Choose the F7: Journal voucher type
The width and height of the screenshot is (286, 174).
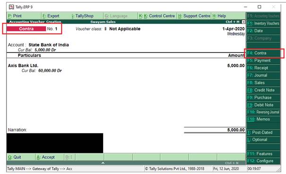(263, 75)
